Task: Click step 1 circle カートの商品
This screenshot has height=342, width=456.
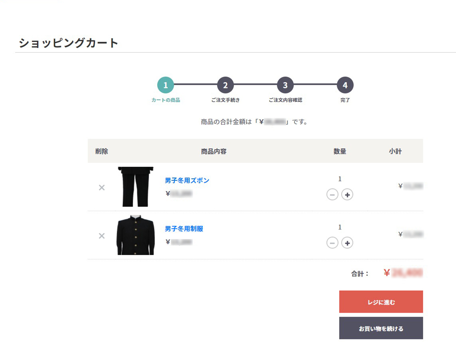Action: (x=166, y=85)
